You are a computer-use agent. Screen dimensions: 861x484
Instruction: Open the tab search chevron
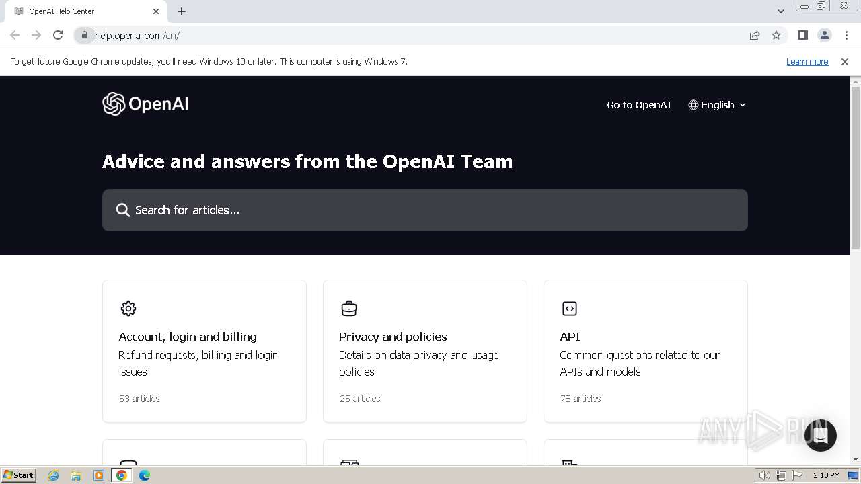tap(781, 11)
